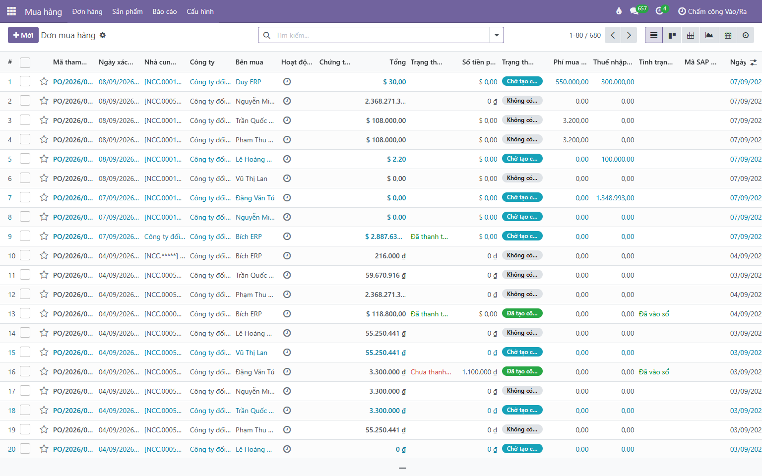Open the Cấu hình menu
The image size is (762, 476).
[x=200, y=11]
